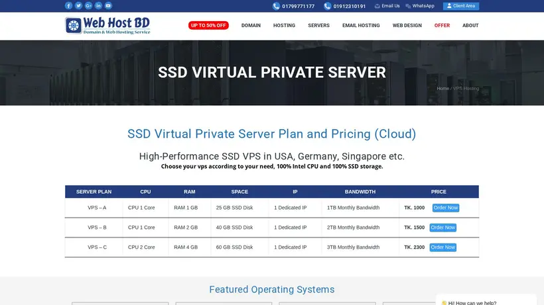Viewport: 544px width, 305px height.
Task: Click the Web Host BD logo
Action: pyautogui.click(x=107, y=26)
